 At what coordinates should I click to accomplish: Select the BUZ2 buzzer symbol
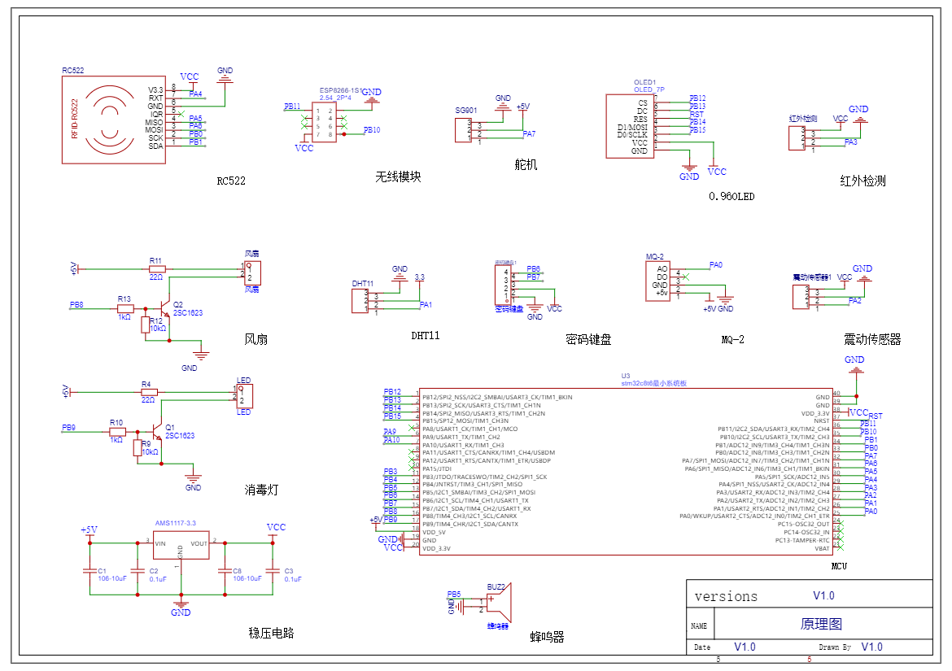point(499,603)
